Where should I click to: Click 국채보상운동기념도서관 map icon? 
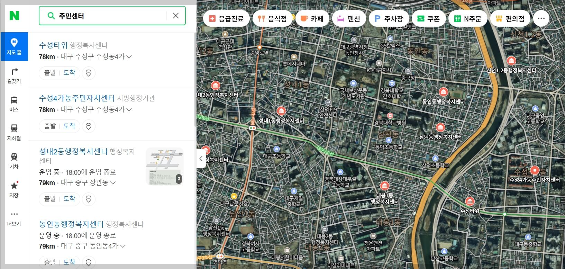tap(353, 83)
